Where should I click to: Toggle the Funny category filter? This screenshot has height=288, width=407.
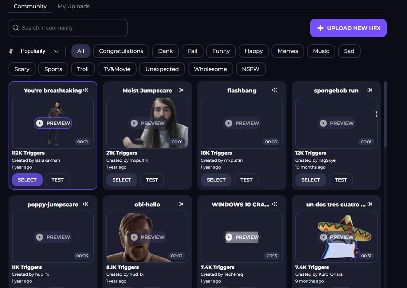[x=221, y=51]
